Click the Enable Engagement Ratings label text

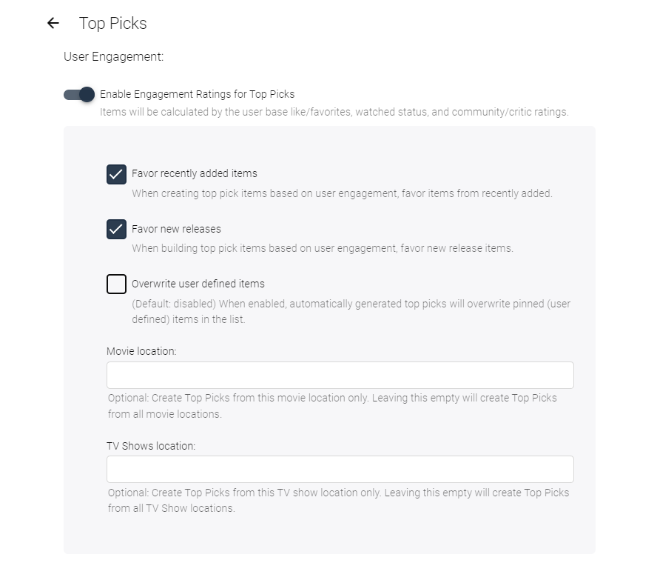click(x=196, y=94)
